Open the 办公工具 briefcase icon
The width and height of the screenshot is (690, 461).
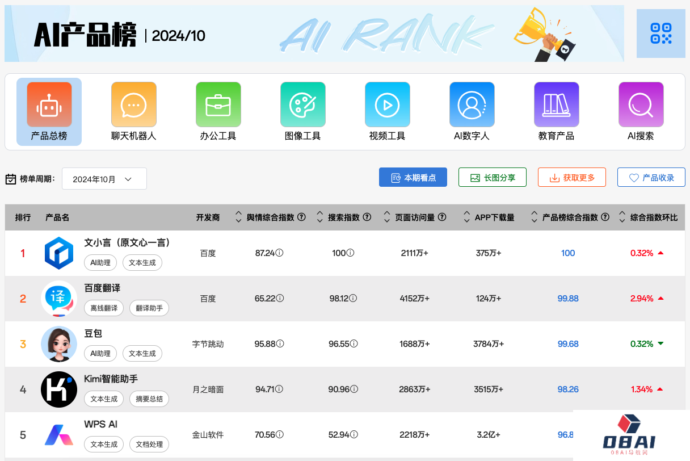(218, 104)
